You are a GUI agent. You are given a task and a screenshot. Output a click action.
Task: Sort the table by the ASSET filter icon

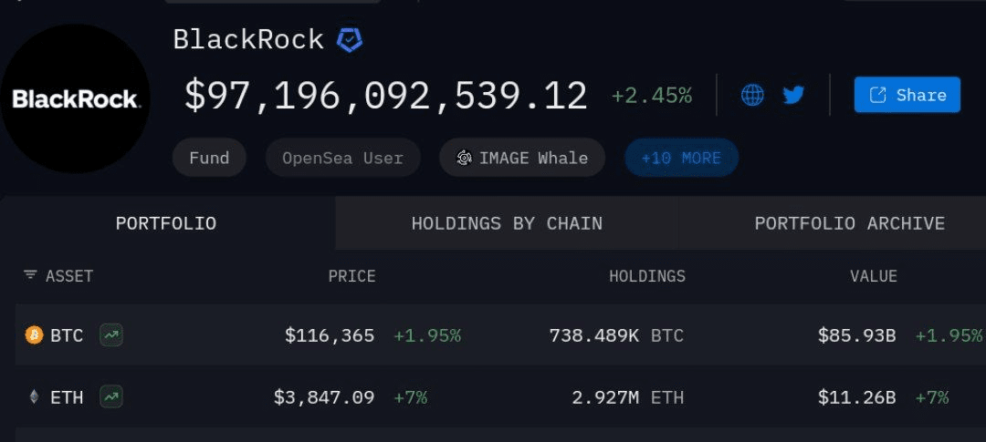pyautogui.click(x=29, y=275)
